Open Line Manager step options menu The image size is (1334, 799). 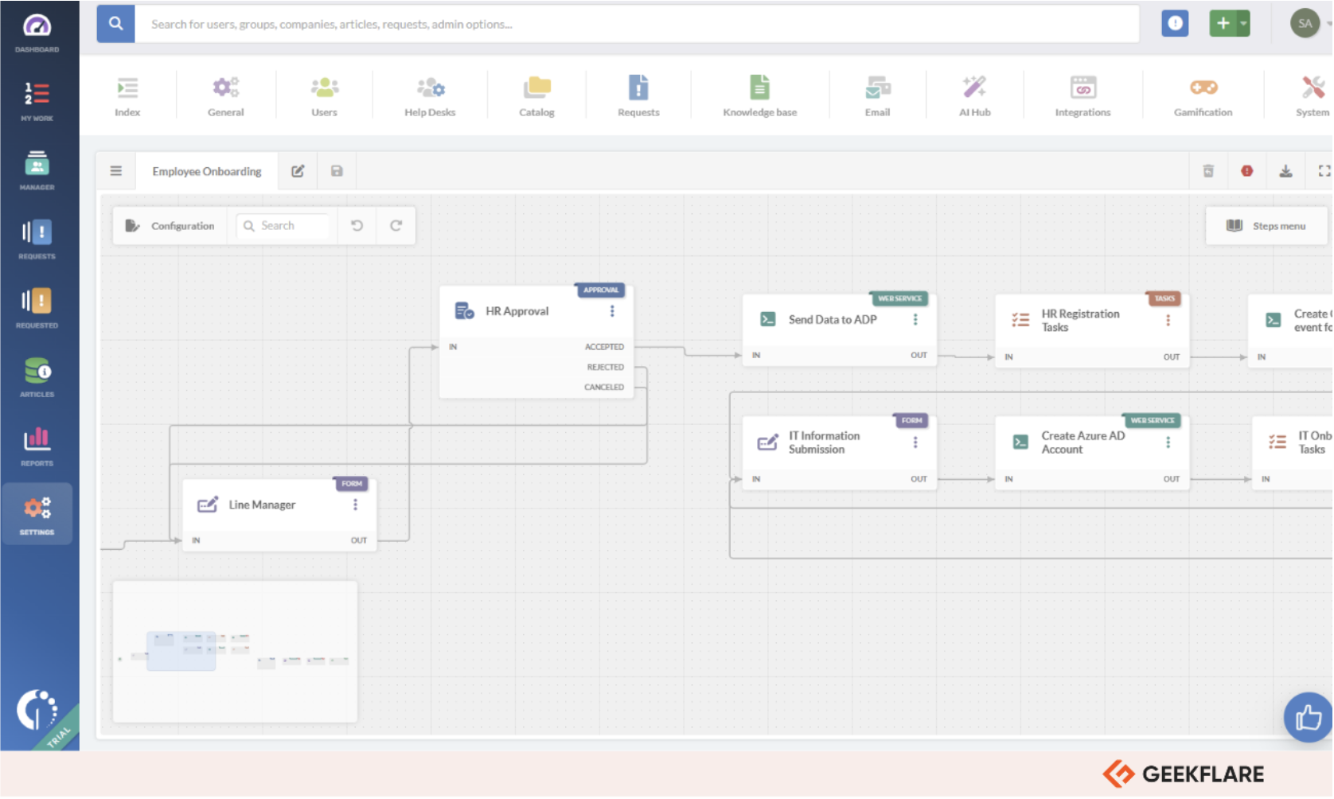[355, 505]
